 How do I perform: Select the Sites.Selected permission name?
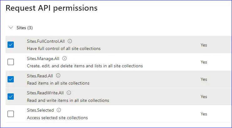click(40, 110)
